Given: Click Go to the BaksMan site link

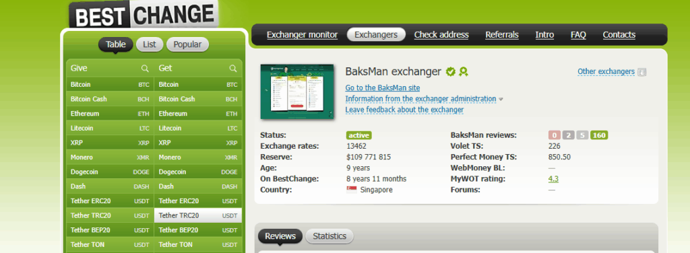Looking at the screenshot, I should click(x=383, y=88).
